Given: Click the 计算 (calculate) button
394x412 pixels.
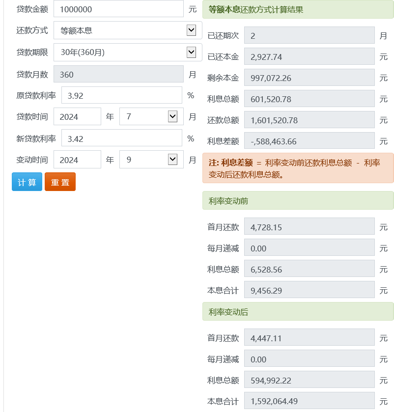Looking at the screenshot, I should click(x=27, y=182).
